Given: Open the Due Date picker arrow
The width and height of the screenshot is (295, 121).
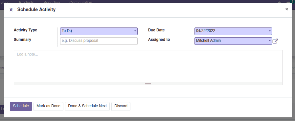Looking at the screenshot, I should (x=270, y=31).
